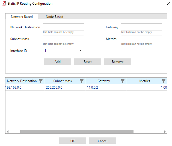Click the application logo in title bar
172x146 pixels.
point(4,4)
